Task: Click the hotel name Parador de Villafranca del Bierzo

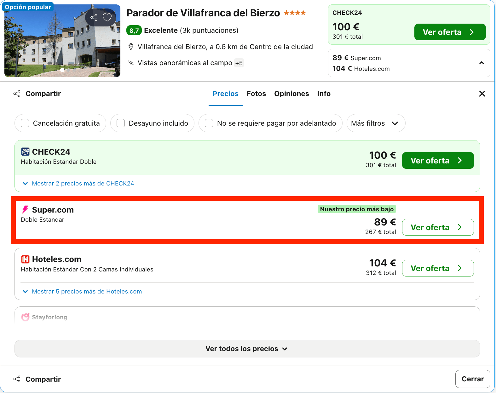Action: point(203,13)
